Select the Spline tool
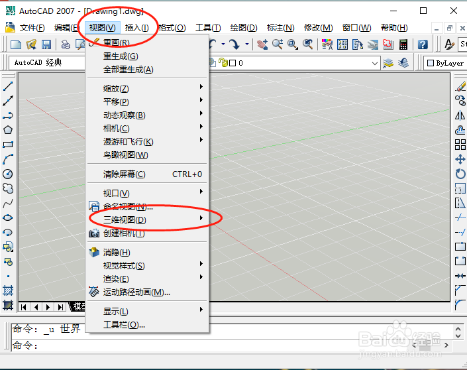 point(8,204)
